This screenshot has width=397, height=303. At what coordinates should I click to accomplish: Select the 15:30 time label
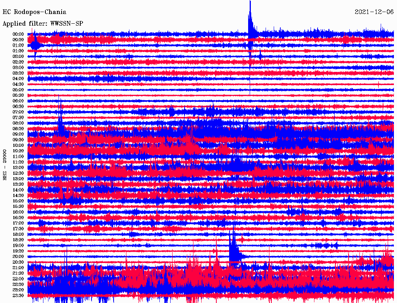[18, 207]
